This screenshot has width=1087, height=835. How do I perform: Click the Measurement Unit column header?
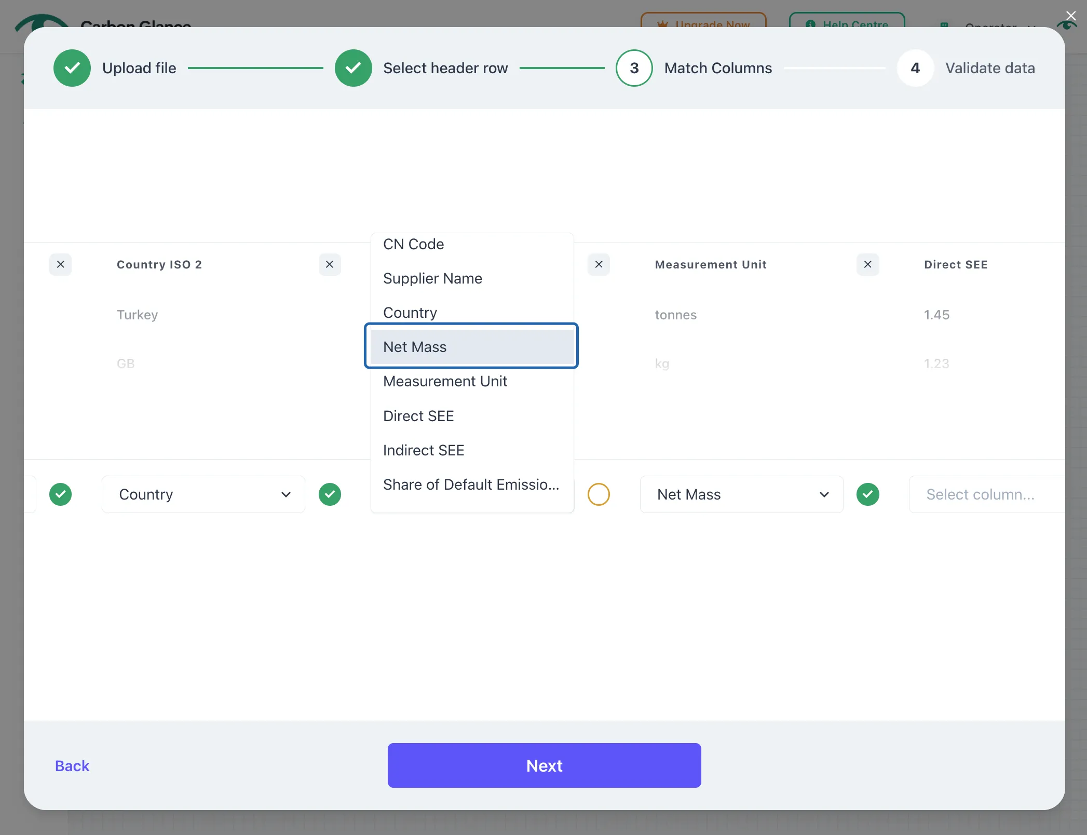tap(711, 264)
